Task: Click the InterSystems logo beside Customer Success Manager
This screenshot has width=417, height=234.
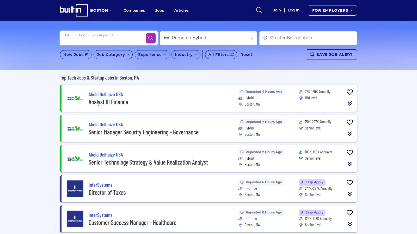Action: (75, 219)
